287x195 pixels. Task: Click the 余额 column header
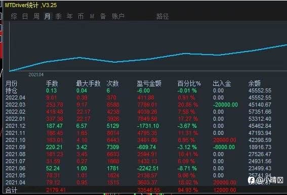point(254,83)
